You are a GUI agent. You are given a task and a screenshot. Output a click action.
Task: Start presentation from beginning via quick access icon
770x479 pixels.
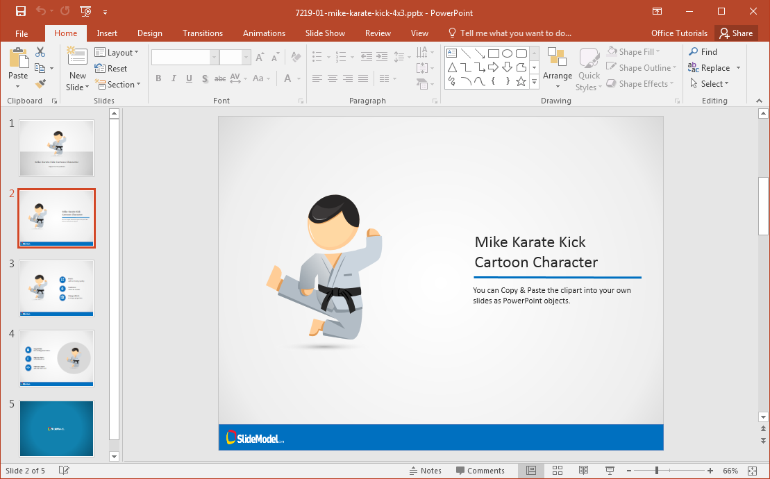85,11
